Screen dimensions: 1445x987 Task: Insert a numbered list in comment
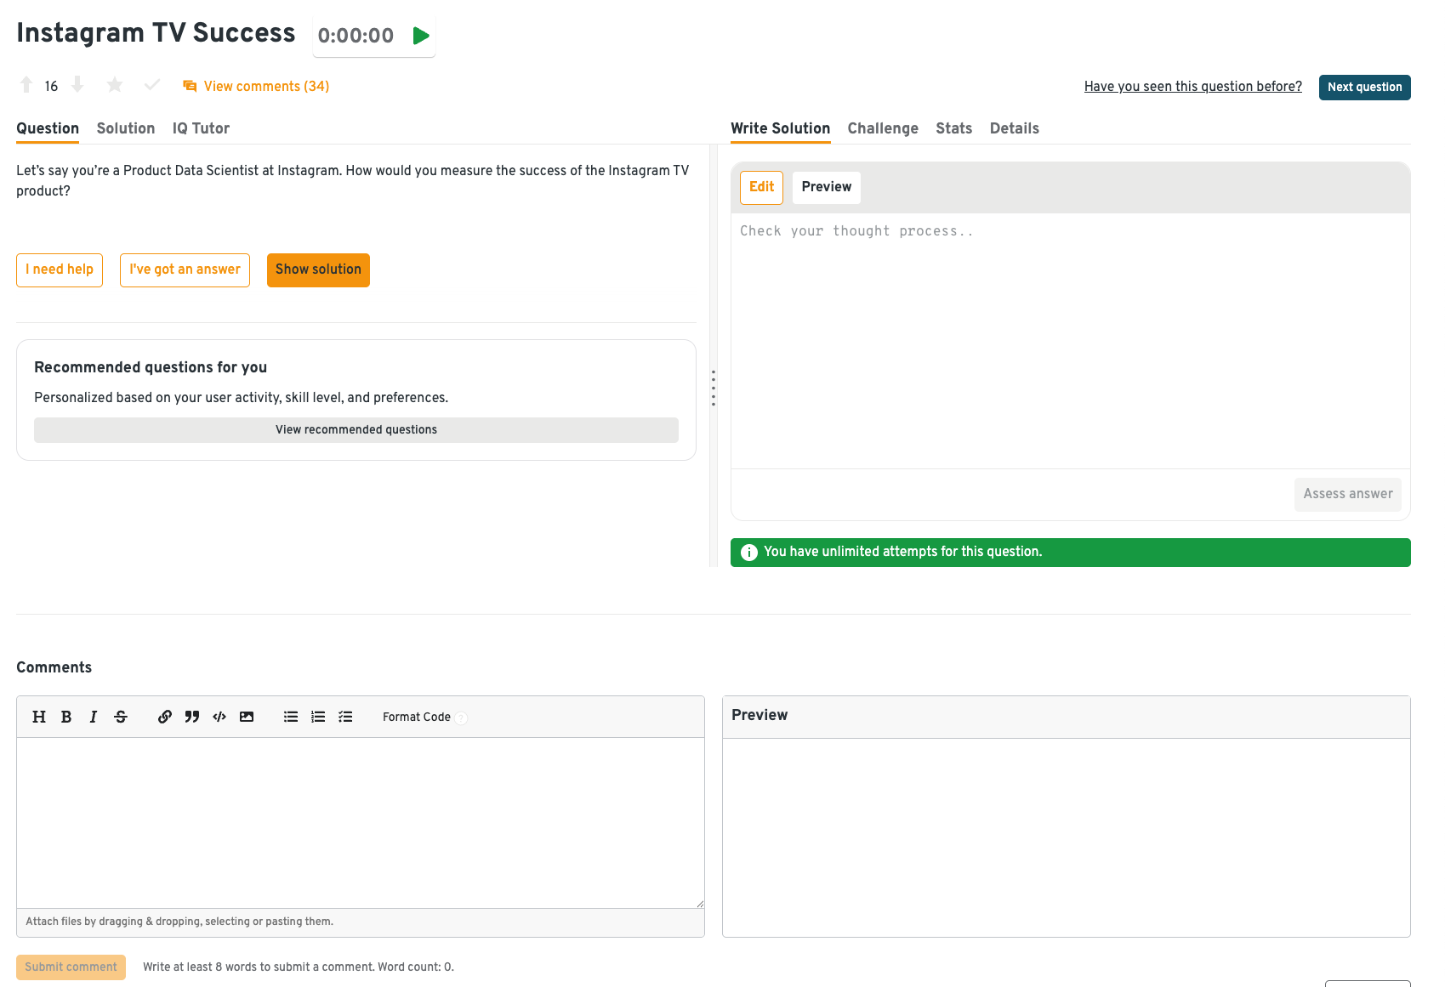(x=318, y=717)
